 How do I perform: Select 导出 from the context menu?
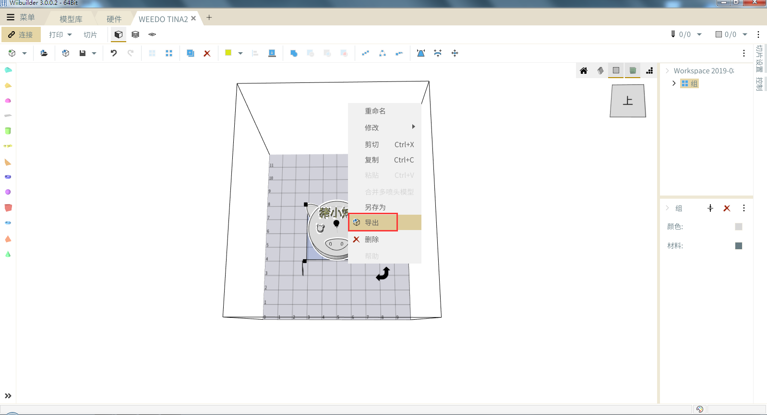(x=372, y=222)
